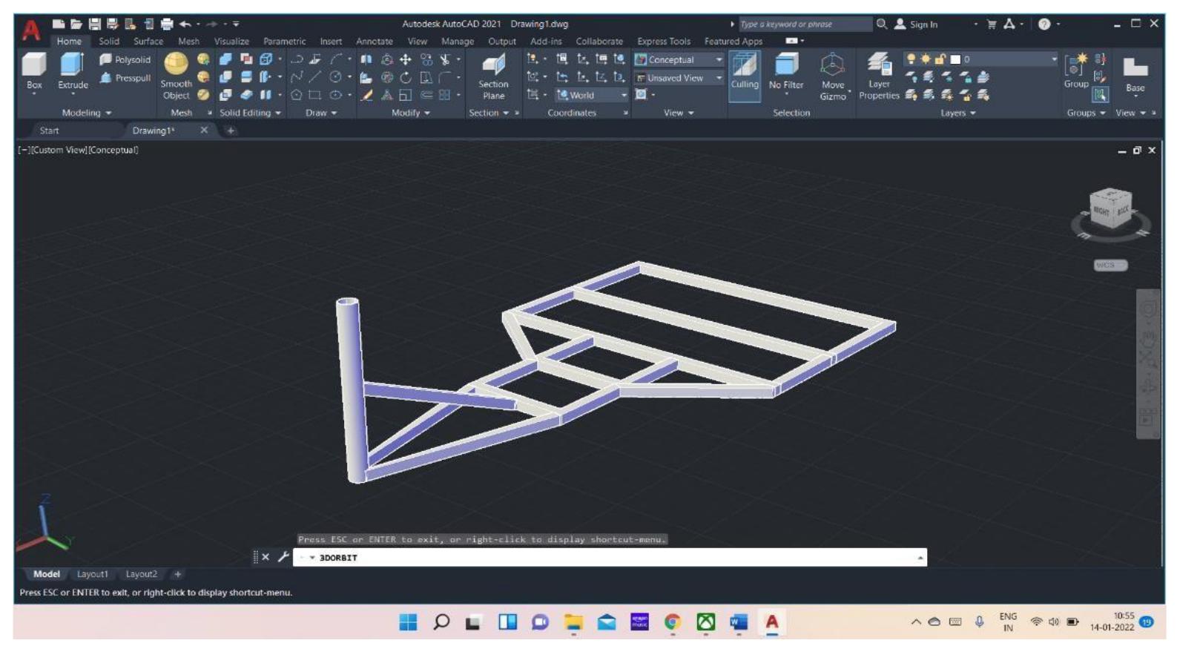Open Layer Properties manager
Screen dimensions: 1177x646
click(x=879, y=76)
